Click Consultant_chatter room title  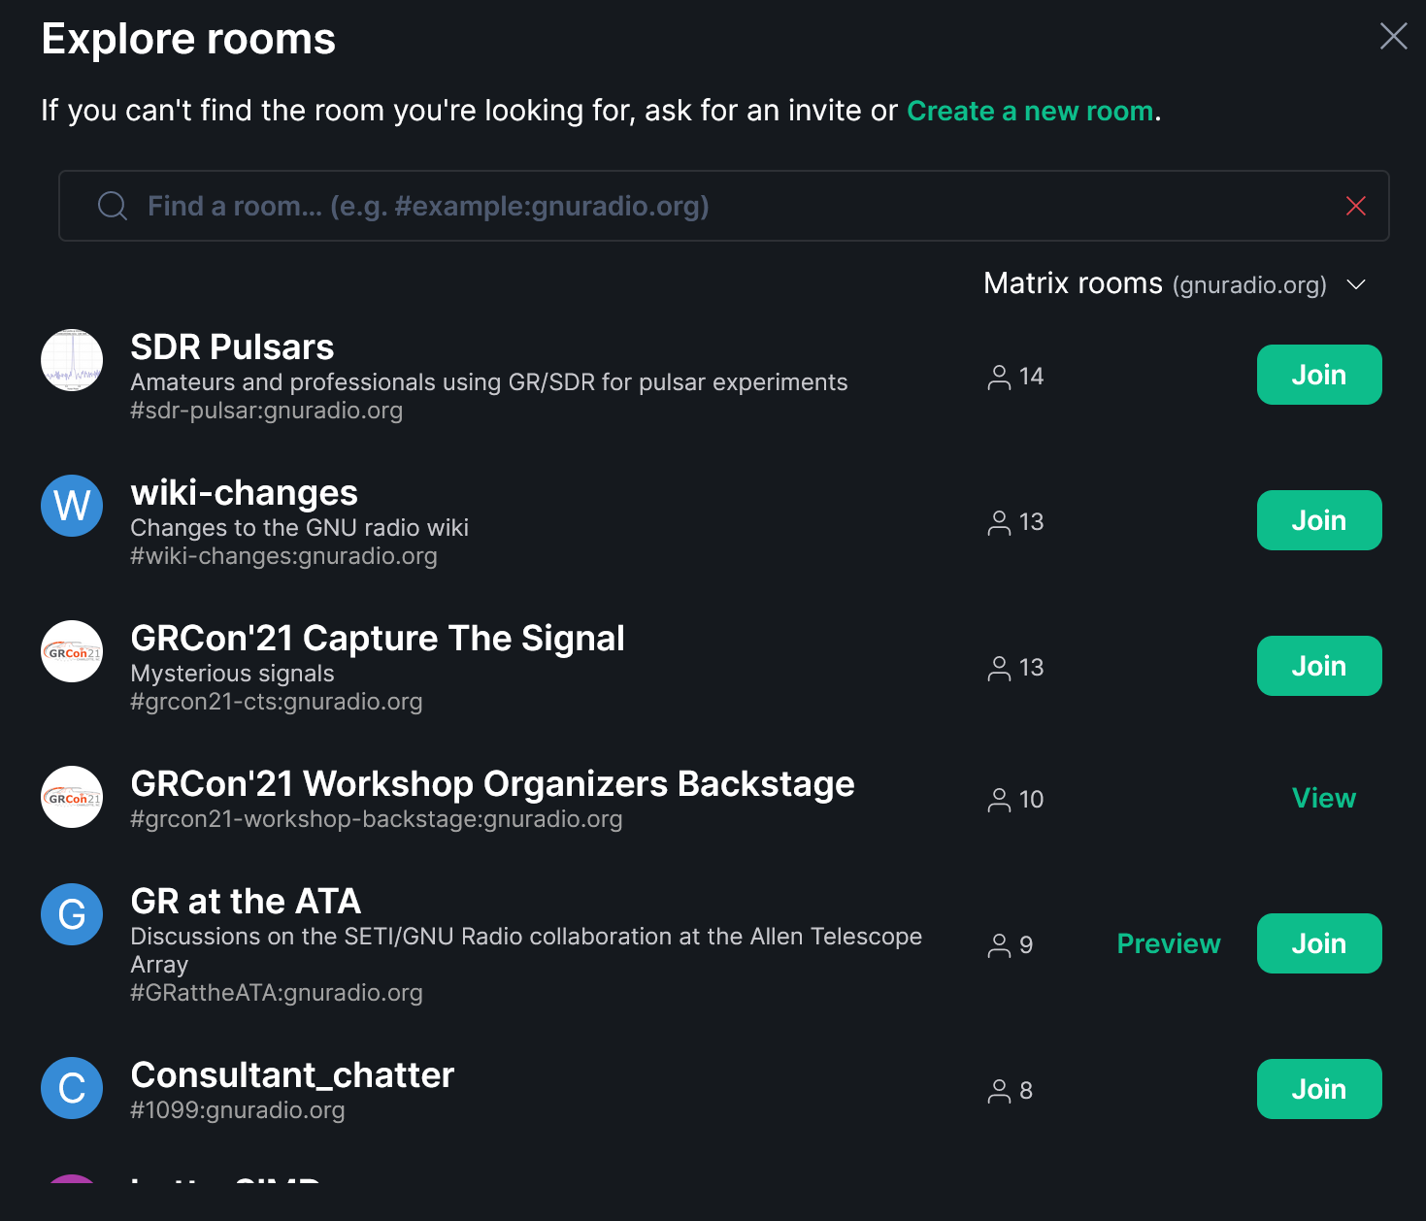pyautogui.click(x=292, y=1075)
